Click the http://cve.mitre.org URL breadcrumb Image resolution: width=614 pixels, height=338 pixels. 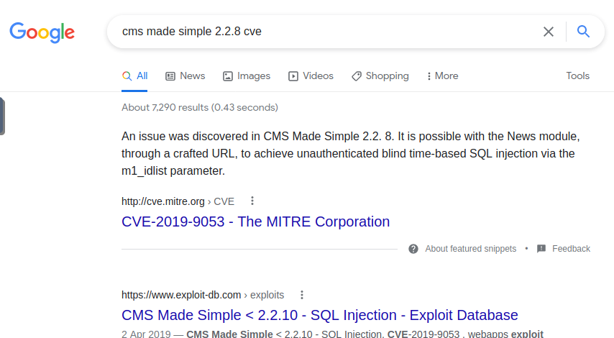tap(178, 201)
